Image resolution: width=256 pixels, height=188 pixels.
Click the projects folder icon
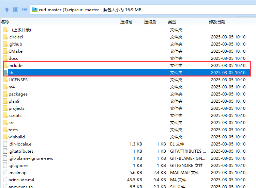click(x=5, y=108)
